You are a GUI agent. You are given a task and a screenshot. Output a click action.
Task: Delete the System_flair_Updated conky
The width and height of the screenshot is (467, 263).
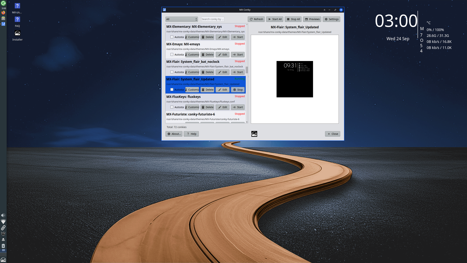coord(207,89)
